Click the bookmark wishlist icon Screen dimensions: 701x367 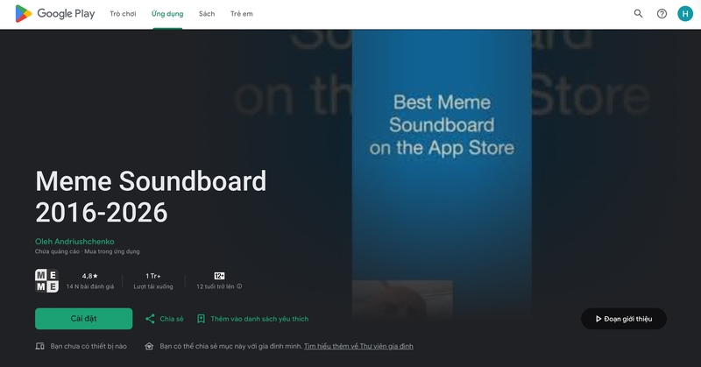pos(202,319)
